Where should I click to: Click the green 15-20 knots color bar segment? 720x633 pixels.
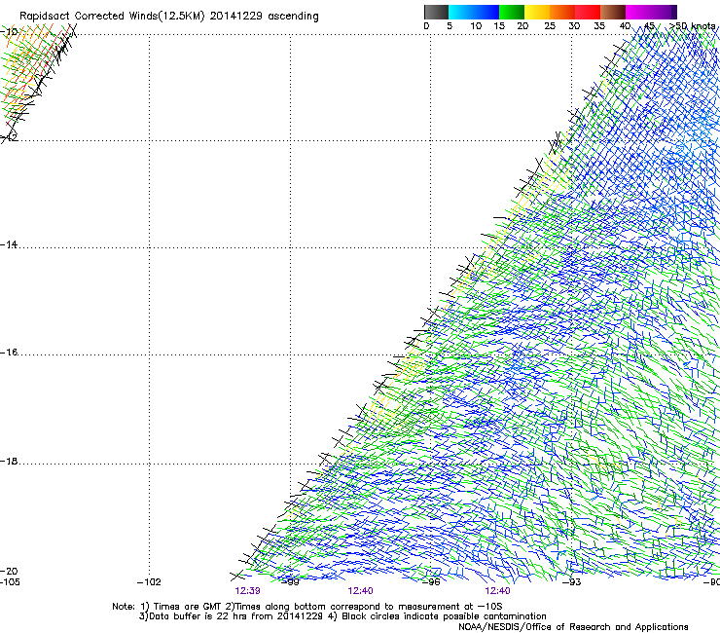coord(512,12)
